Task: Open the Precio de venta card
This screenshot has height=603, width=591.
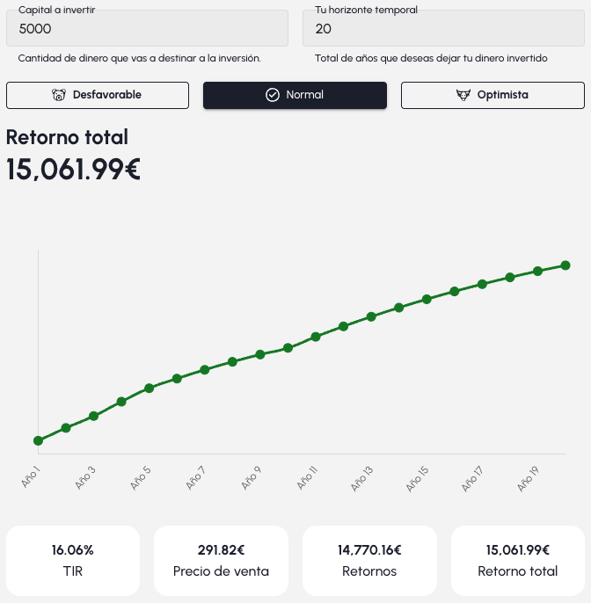Action: (221, 561)
